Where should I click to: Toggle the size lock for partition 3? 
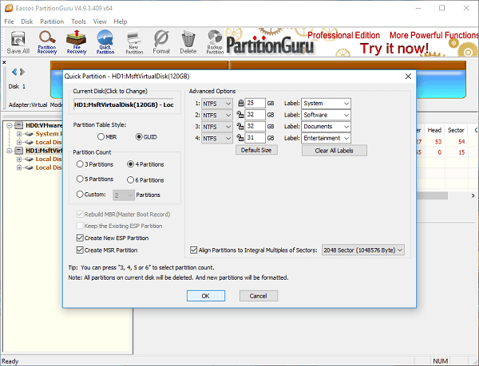point(240,126)
